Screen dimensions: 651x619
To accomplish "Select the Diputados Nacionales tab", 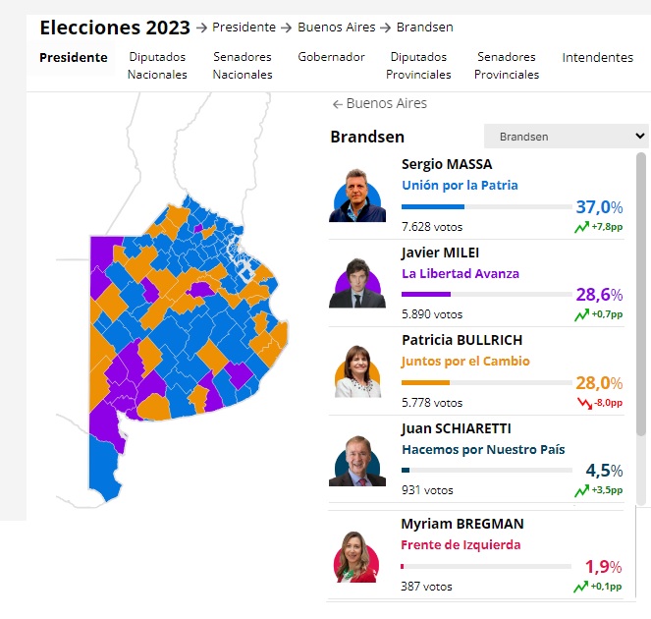I will pyautogui.click(x=157, y=66).
